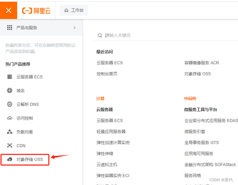
Task: Click the 微服务工具与平台 subcategory heading
Action: click(201, 110)
